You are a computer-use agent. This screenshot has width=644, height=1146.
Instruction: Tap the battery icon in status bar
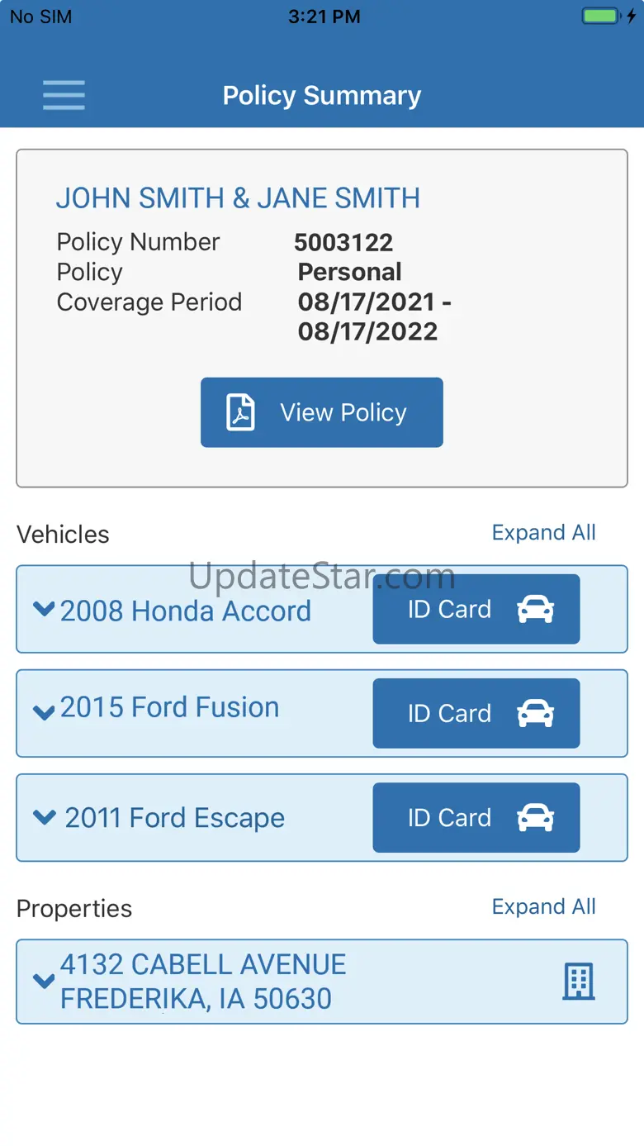[600, 16]
